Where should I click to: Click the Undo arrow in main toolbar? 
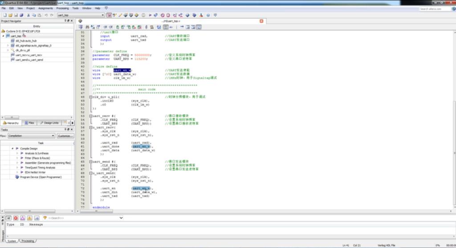(45, 15)
